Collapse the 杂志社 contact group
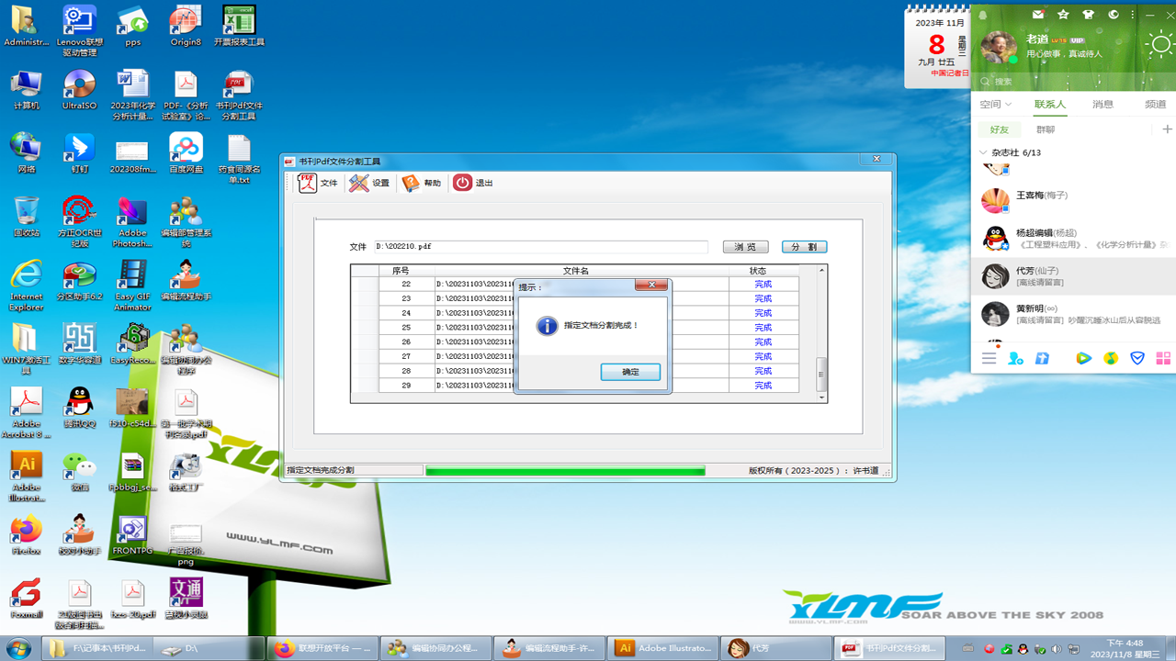Image resolution: width=1176 pixels, height=661 pixels. (x=984, y=152)
